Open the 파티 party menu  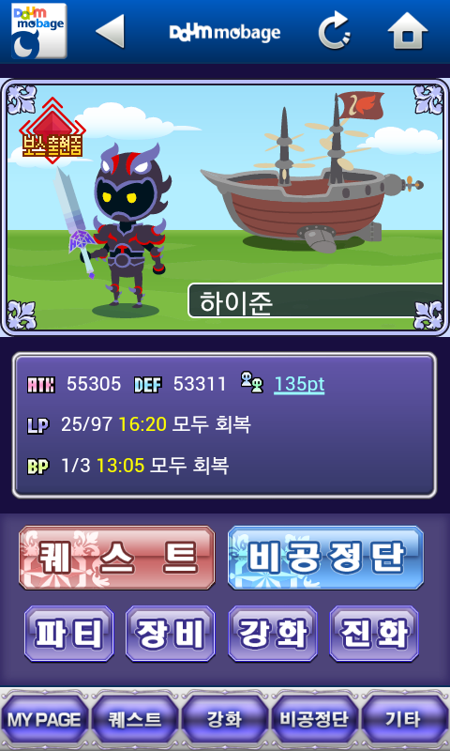[69, 634]
